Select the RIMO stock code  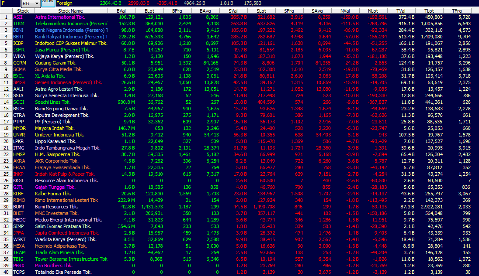click(19, 201)
